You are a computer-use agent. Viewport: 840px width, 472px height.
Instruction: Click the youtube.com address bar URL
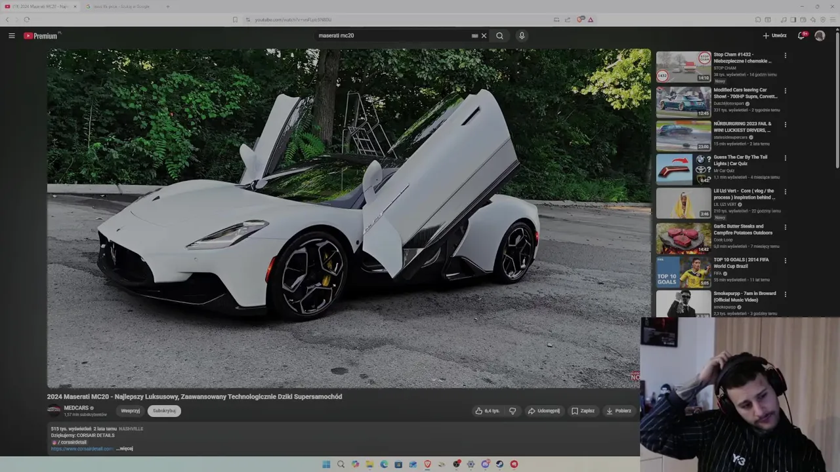pos(293,20)
